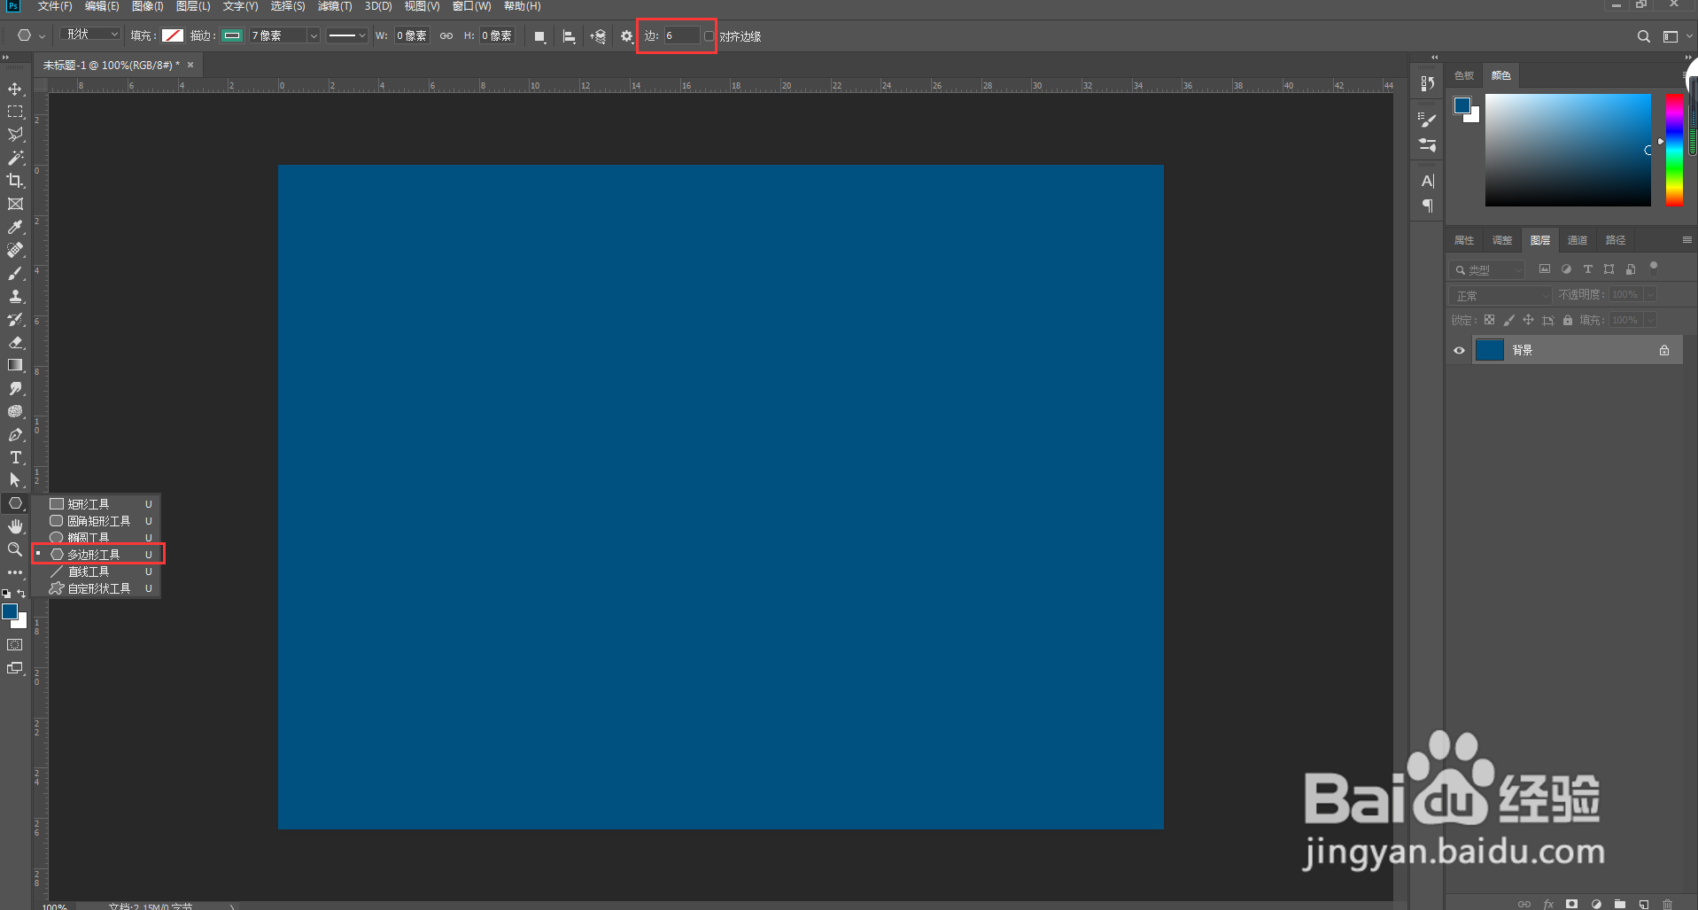Open the polygon tool preset picker
Screen dimensions: 1698x910
(x=30, y=36)
